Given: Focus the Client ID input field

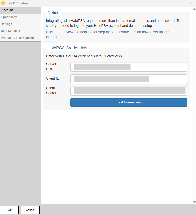Looking at the screenshot, I should pyautogui.click(x=129, y=79).
